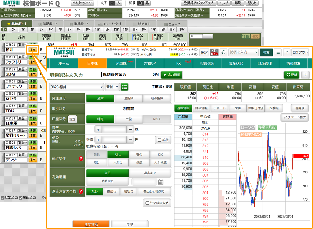The width and height of the screenshot is (313, 229).
Task: Click the 余力情報 button
Action: click(x=171, y=75)
